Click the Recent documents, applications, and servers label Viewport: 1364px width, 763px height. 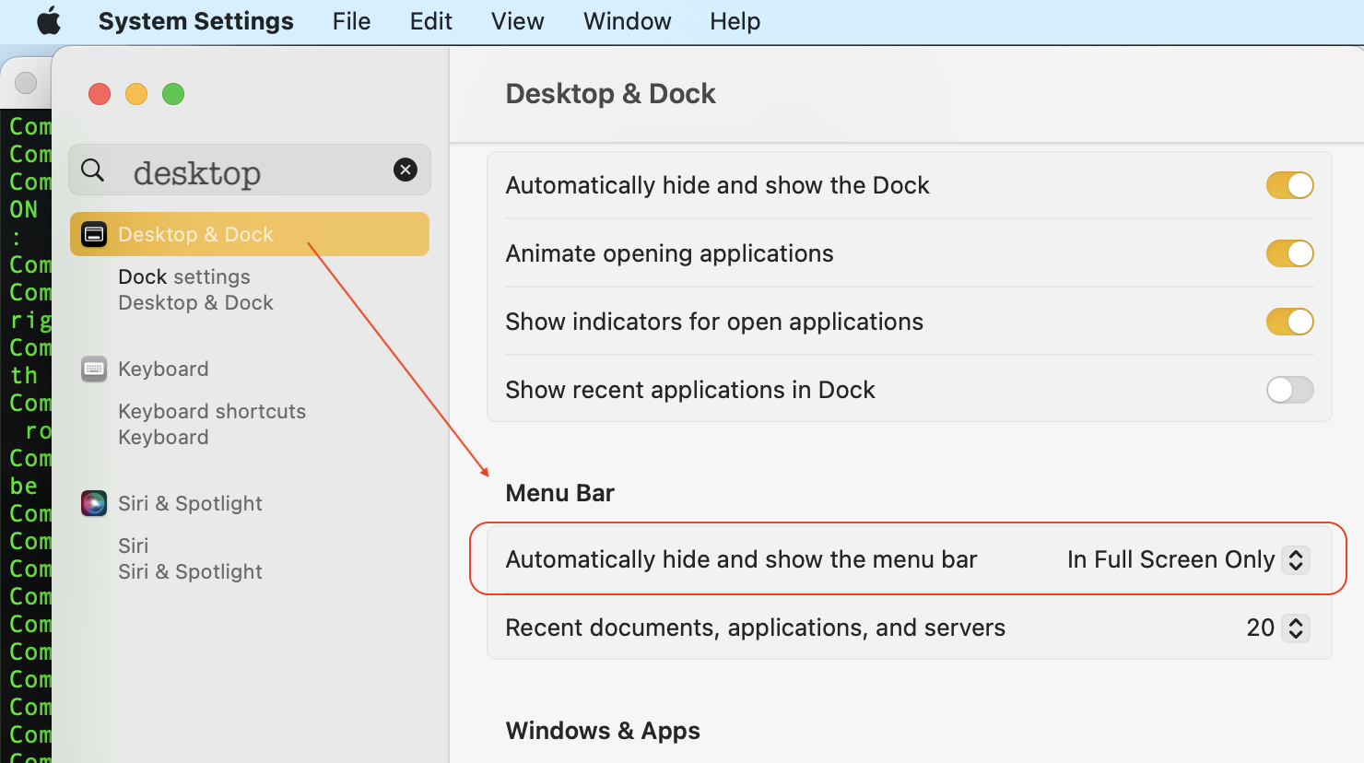coord(756,628)
